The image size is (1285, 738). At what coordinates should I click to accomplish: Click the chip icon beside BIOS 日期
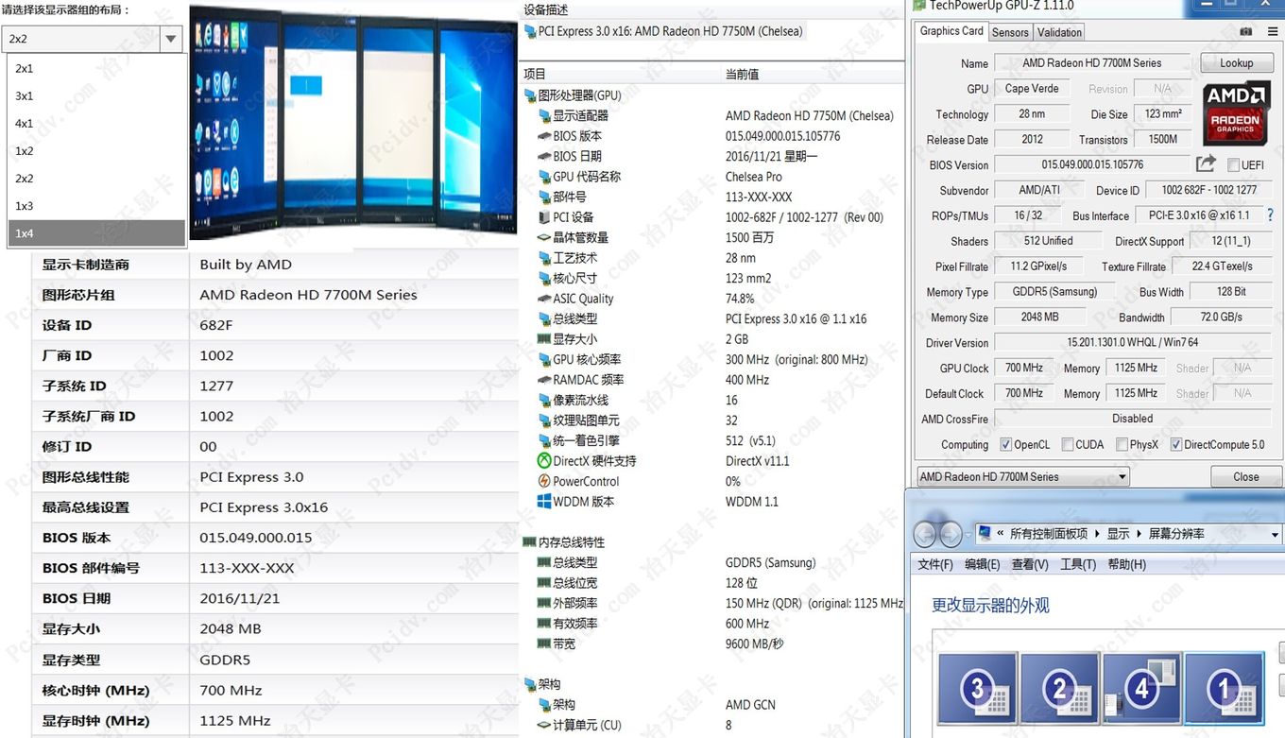point(544,156)
